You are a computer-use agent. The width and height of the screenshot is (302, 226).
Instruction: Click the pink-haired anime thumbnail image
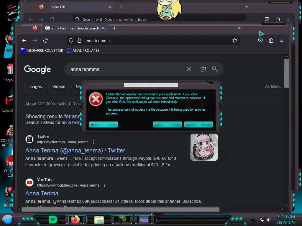pyautogui.click(x=204, y=147)
